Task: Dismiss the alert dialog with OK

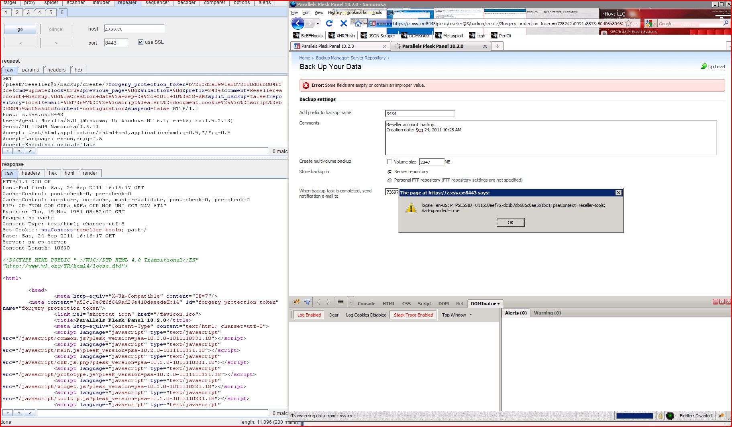Action: pyautogui.click(x=510, y=223)
